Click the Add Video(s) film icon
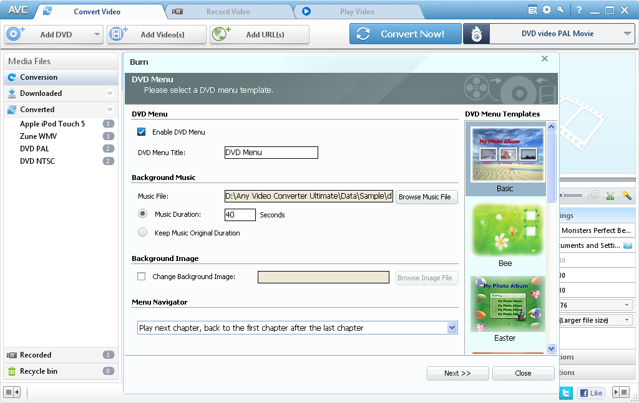This screenshot has height=403, width=639. [118, 34]
